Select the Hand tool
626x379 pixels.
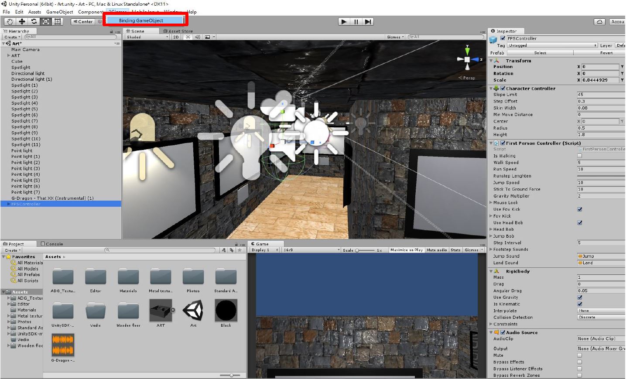10,21
